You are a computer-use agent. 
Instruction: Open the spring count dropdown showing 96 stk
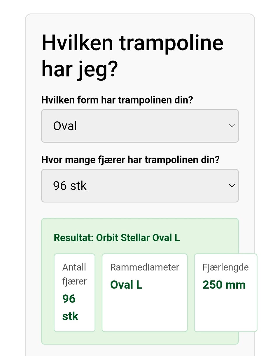(x=140, y=186)
